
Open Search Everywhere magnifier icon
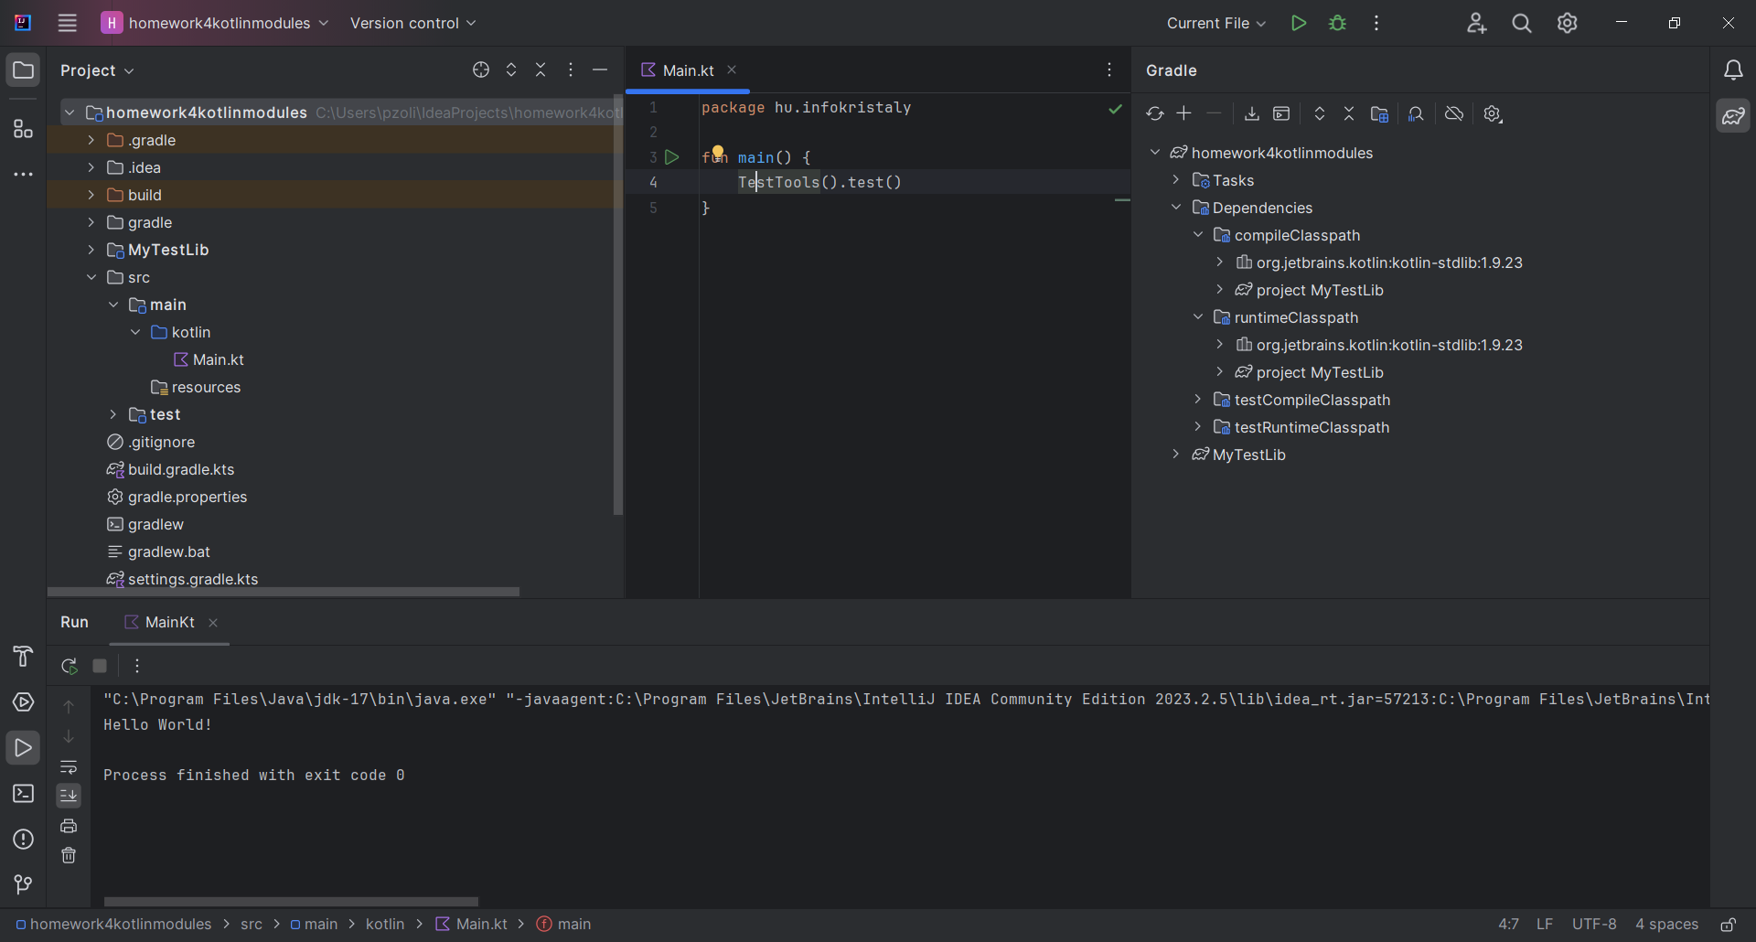1522,23
